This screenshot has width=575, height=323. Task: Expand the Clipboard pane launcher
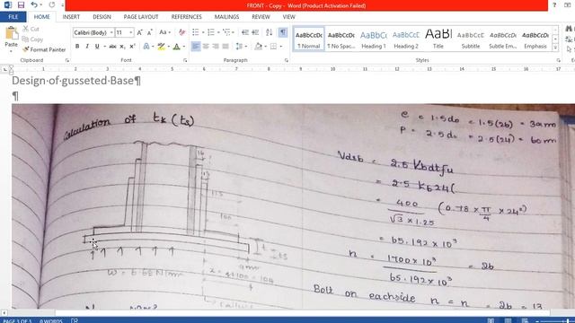[67, 60]
